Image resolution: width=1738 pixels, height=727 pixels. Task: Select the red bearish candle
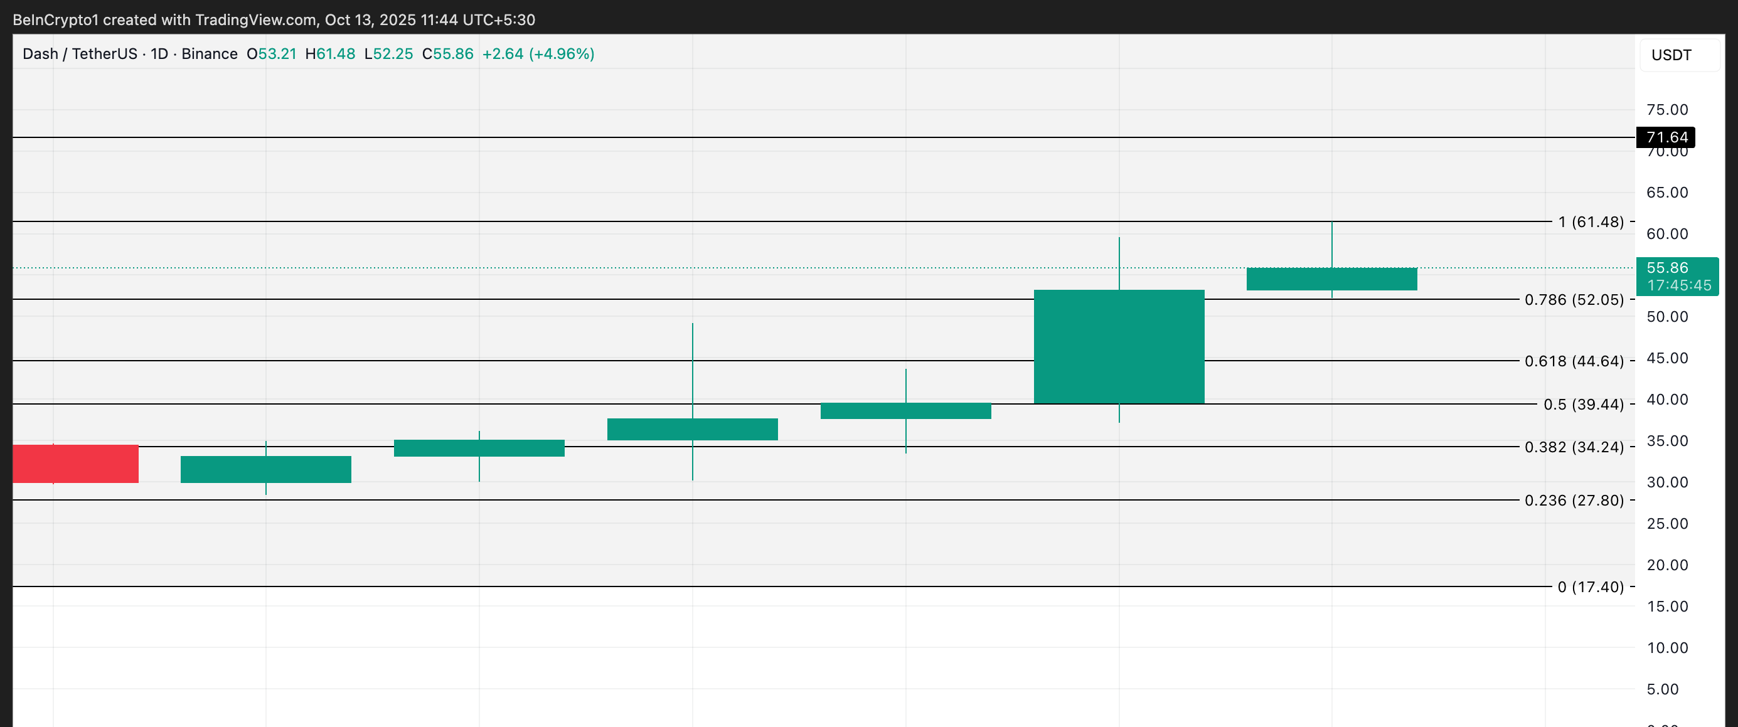coord(75,464)
